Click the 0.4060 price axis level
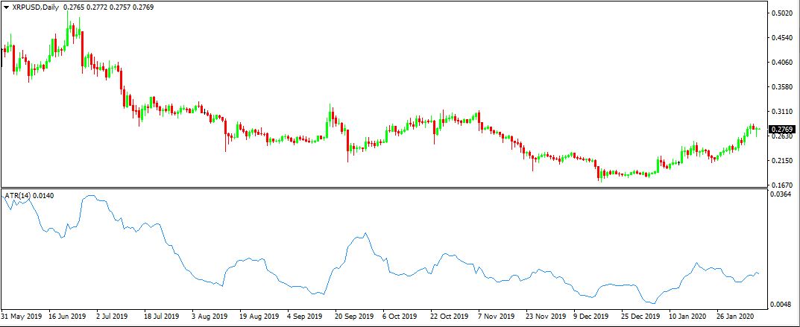 [x=782, y=63]
